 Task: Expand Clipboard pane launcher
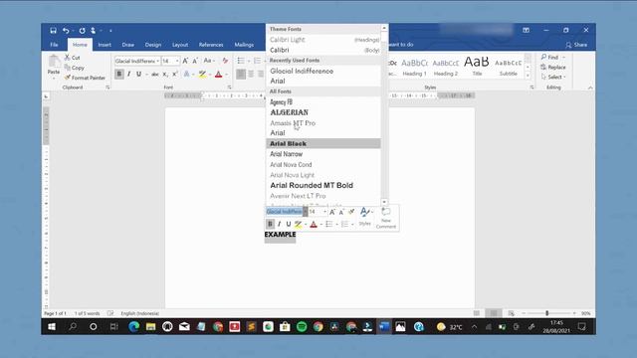click(x=107, y=88)
